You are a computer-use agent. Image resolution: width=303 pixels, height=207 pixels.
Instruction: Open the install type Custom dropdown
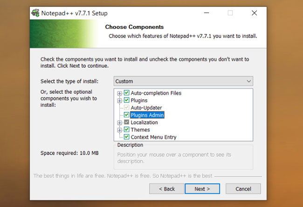click(x=183, y=81)
